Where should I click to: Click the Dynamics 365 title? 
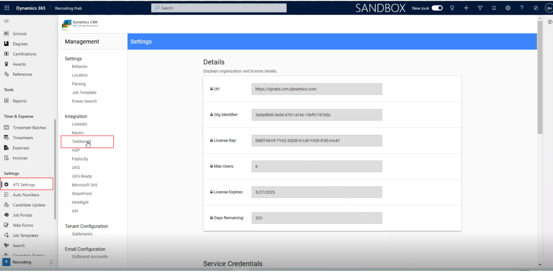(x=31, y=8)
